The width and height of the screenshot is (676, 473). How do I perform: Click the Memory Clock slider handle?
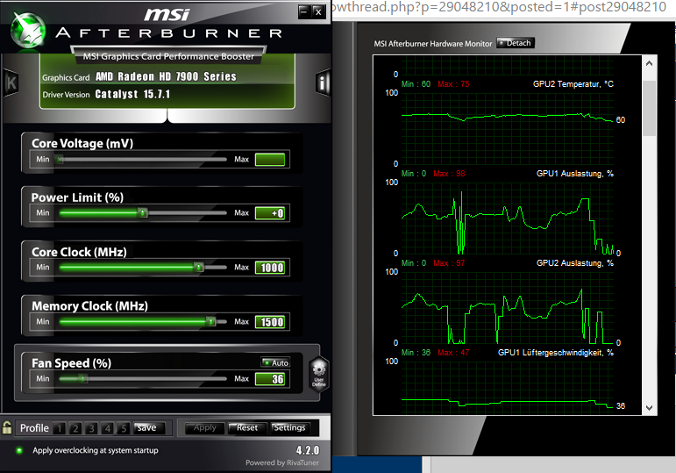click(210, 321)
